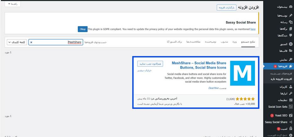The height and width of the screenshot is (137, 294).
Task: Open the For Elementor (برای المنتور) tab
Action: 175,42
